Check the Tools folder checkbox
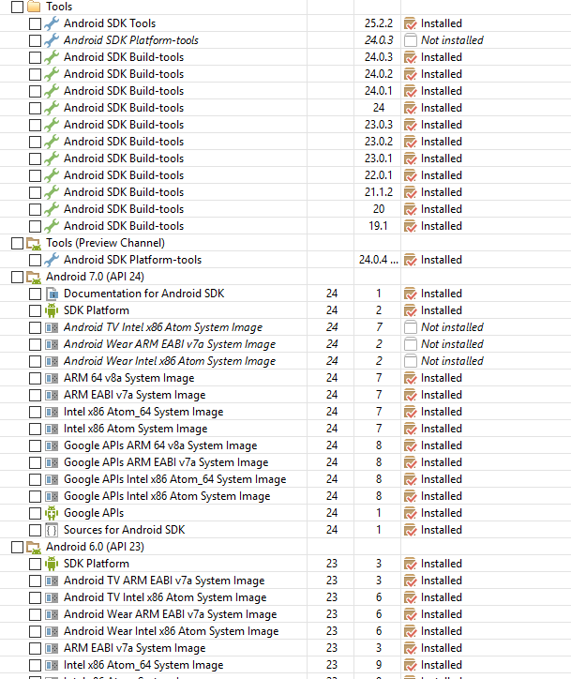The image size is (571, 679). point(17,7)
